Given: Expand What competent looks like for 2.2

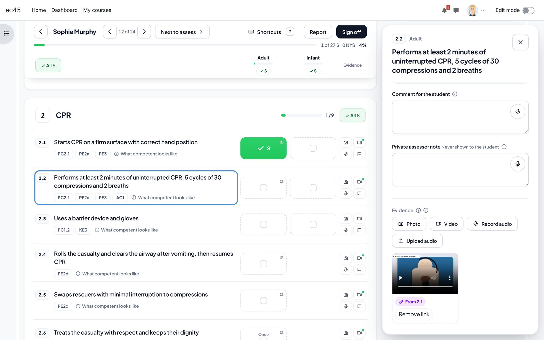Looking at the screenshot, I should 163,197.
